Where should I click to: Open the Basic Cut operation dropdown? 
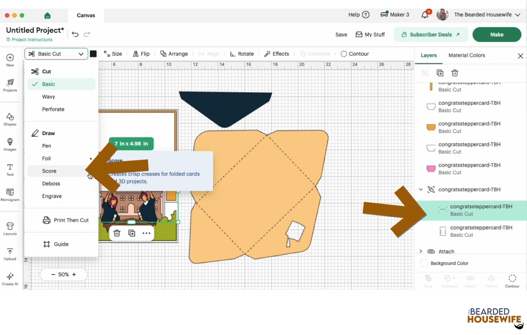point(56,54)
